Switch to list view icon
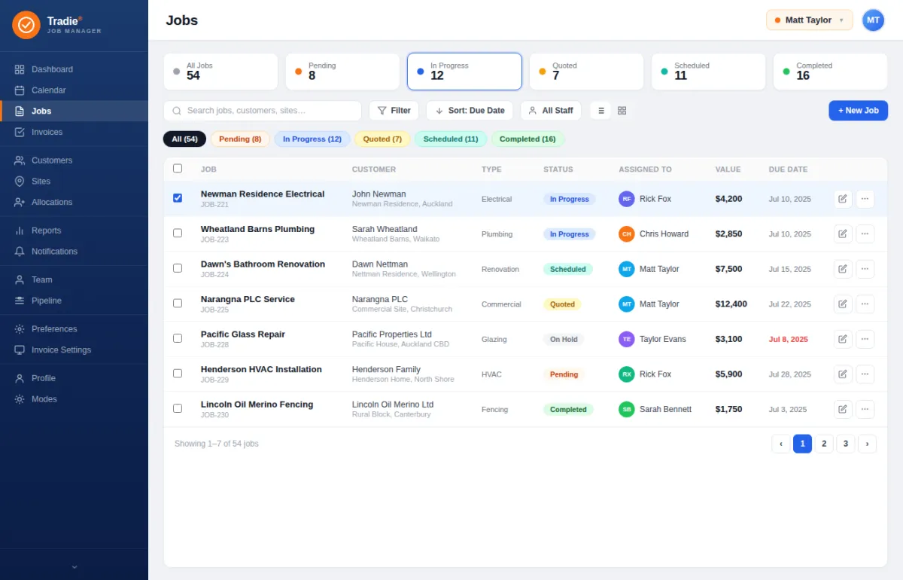 tap(600, 111)
